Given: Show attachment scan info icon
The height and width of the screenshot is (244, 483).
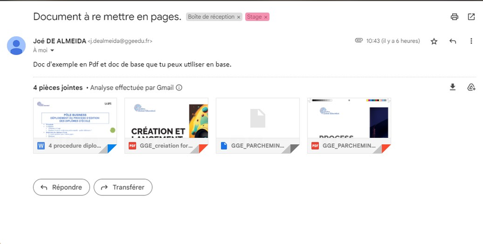Looking at the screenshot, I should point(179,87).
